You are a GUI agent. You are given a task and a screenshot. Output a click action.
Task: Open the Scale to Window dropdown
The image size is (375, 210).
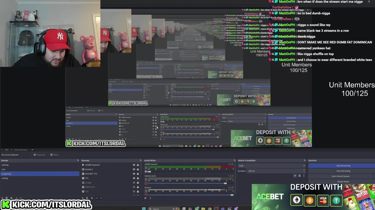point(24,150)
